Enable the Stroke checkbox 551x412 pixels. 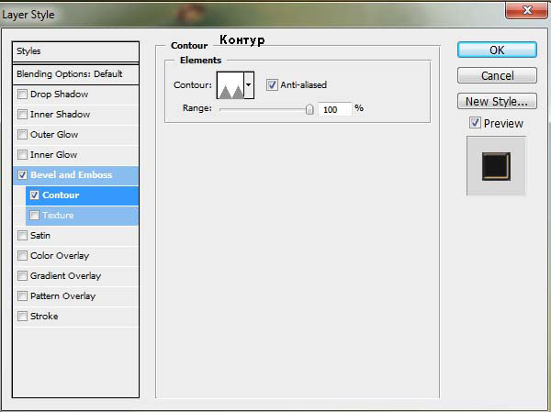coord(22,317)
